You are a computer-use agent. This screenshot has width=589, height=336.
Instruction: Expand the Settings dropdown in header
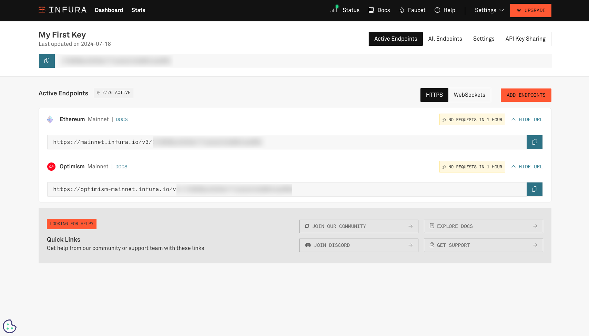click(489, 10)
